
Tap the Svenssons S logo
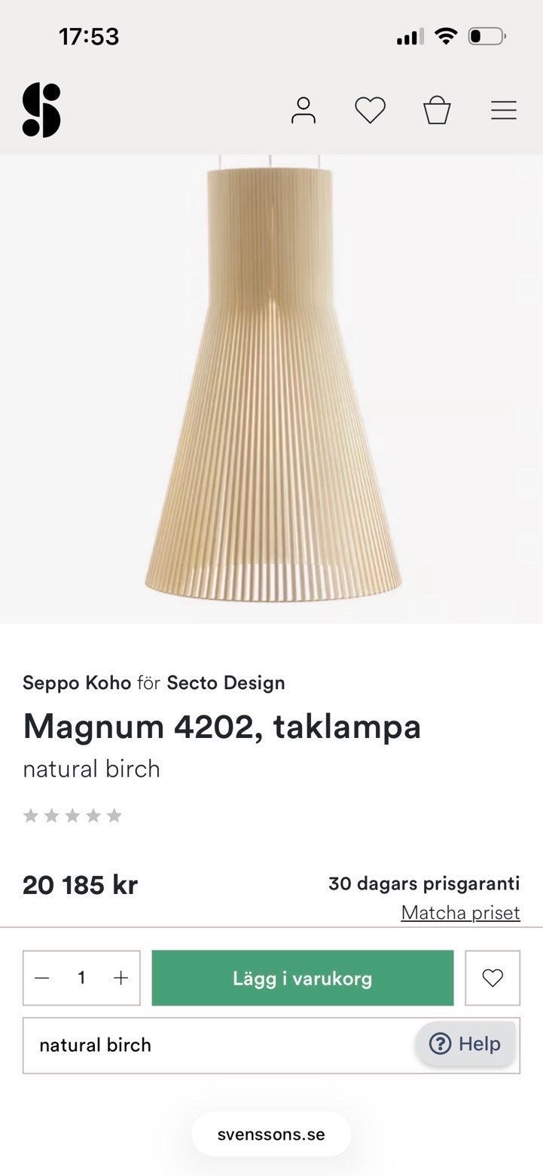point(41,110)
